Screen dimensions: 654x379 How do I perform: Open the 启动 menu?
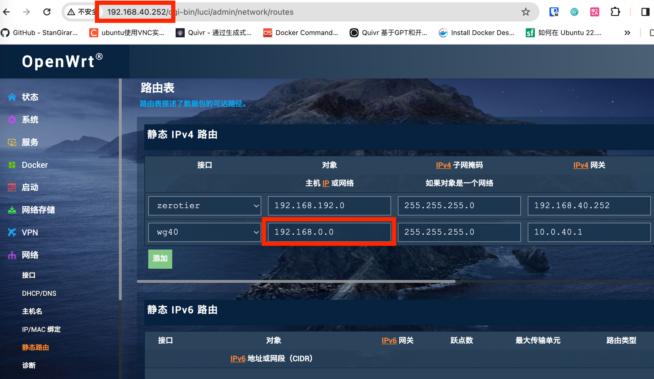point(30,187)
